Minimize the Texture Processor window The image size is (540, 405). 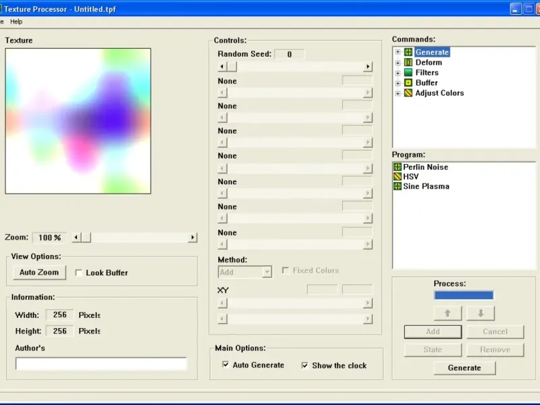515,9
